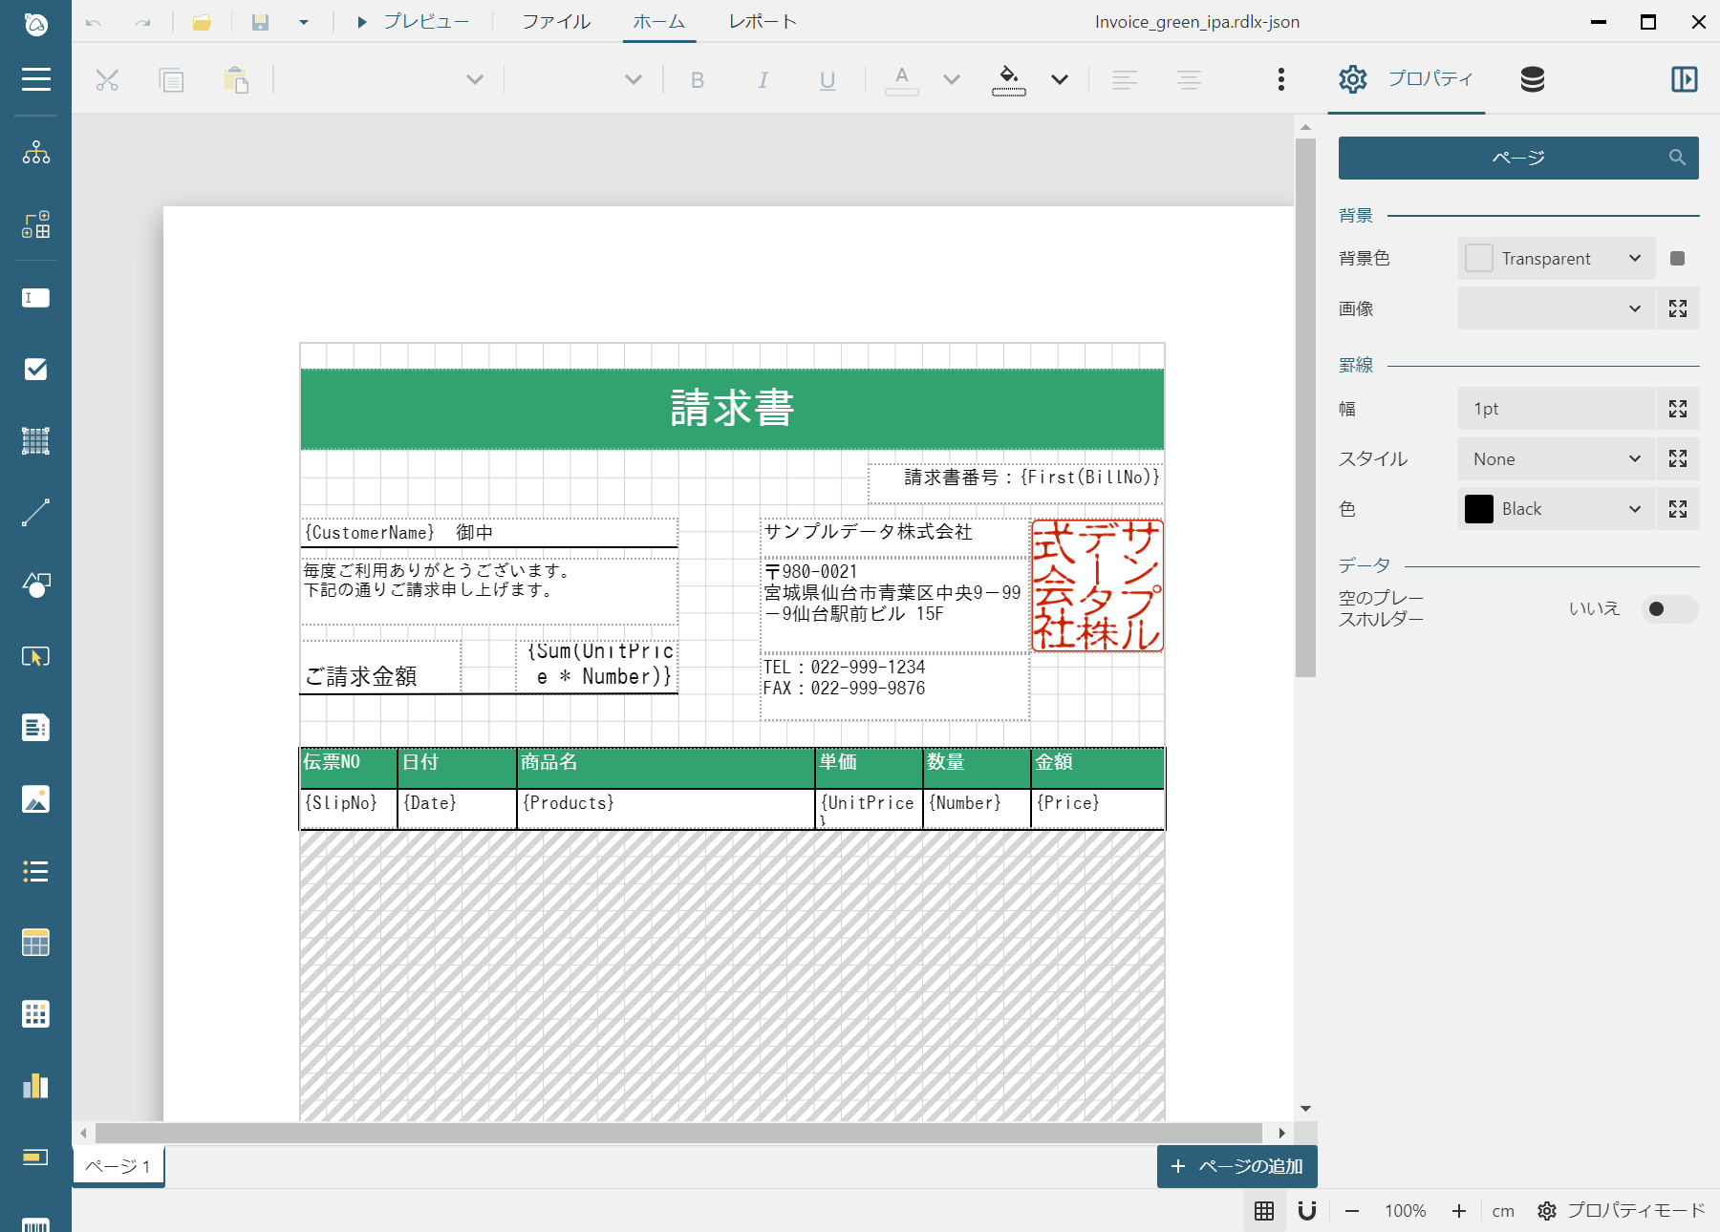Select the ページ 1 tab
The height and width of the screenshot is (1232, 1720).
(118, 1166)
